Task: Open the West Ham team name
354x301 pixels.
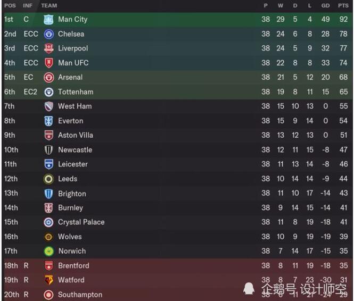Action: click(75, 106)
